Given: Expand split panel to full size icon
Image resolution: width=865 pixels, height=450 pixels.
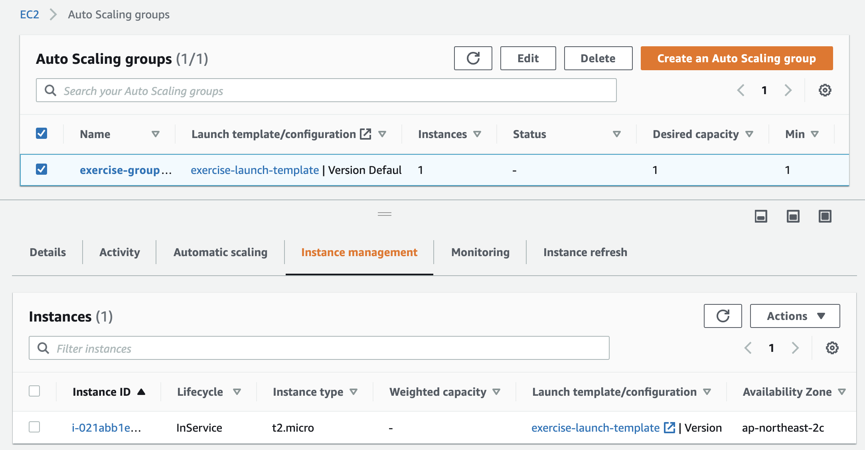Looking at the screenshot, I should pos(825,216).
